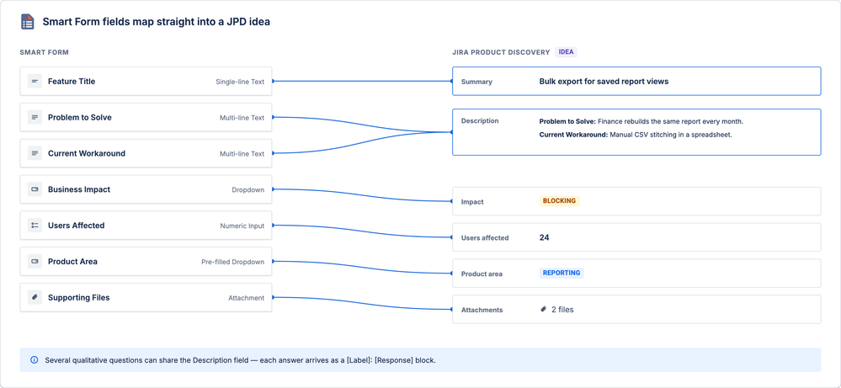Click the form document icon beside the title

click(x=27, y=22)
